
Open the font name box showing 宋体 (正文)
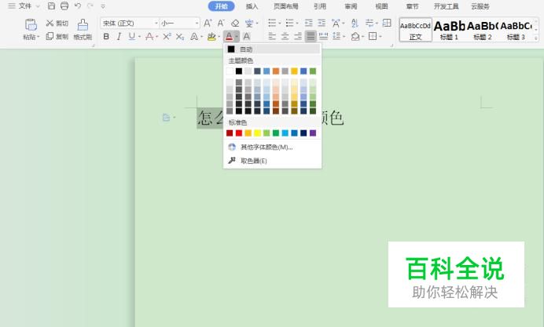point(130,24)
